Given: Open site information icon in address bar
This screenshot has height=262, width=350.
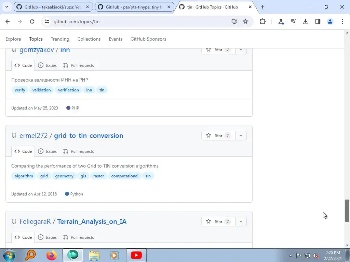Looking at the screenshot, I should click(x=47, y=21).
